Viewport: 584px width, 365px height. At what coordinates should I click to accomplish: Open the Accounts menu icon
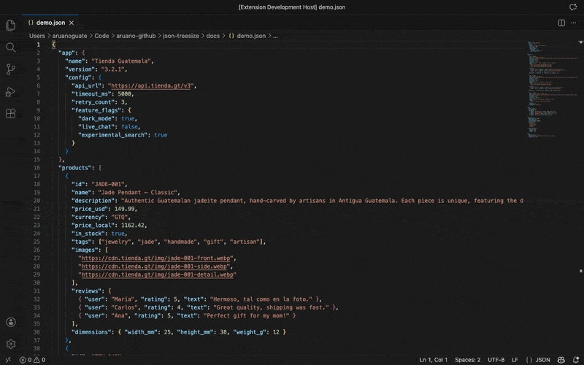(x=11, y=322)
